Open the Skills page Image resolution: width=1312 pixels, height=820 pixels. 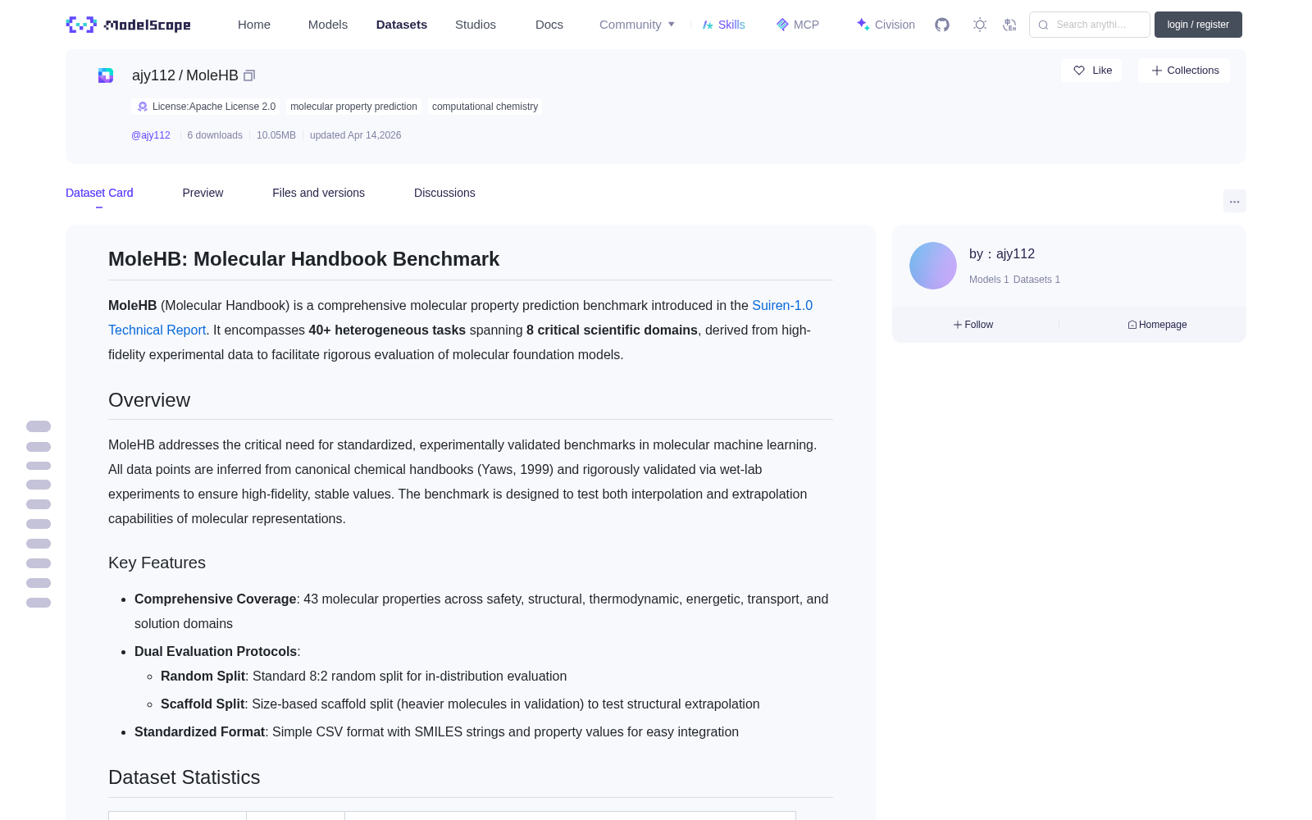724,25
